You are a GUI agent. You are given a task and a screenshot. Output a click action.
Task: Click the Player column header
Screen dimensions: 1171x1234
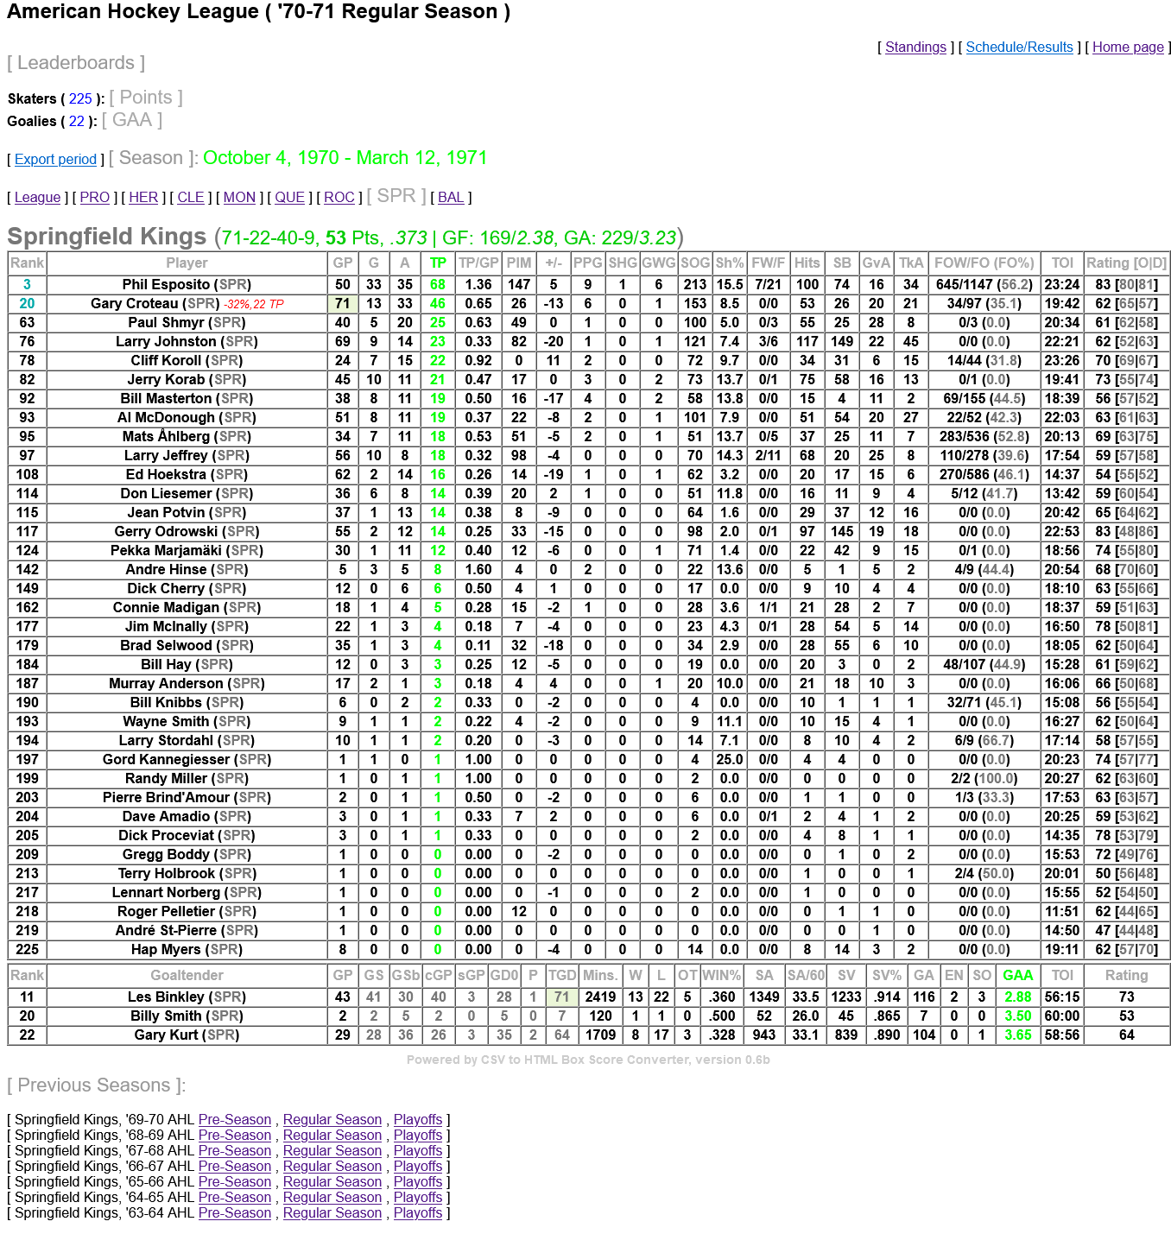(187, 263)
